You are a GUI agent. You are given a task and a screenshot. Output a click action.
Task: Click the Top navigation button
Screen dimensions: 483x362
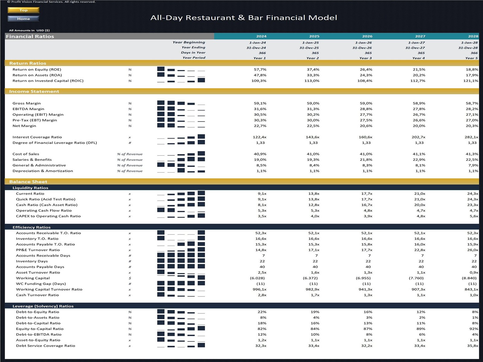(x=23, y=10)
